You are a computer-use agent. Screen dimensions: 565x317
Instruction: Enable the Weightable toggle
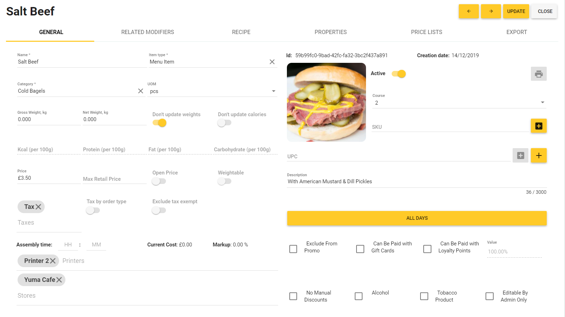coord(225,181)
